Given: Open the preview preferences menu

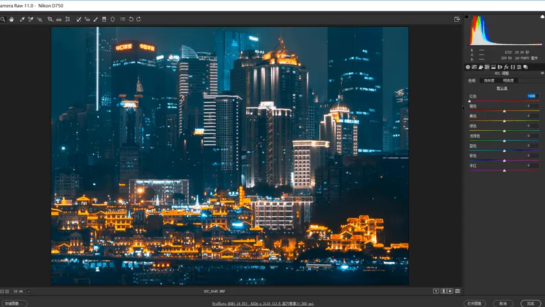Looking at the screenshot, I should [x=457, y=291].
